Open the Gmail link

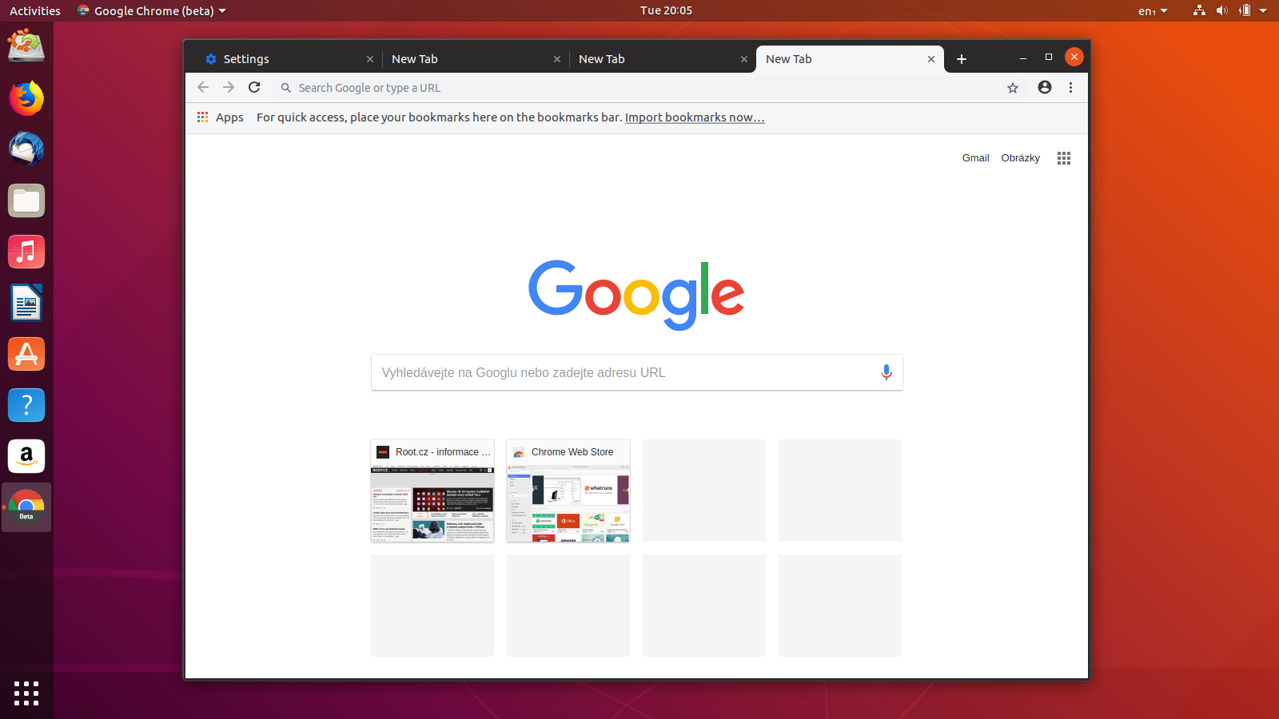point(975,158)
